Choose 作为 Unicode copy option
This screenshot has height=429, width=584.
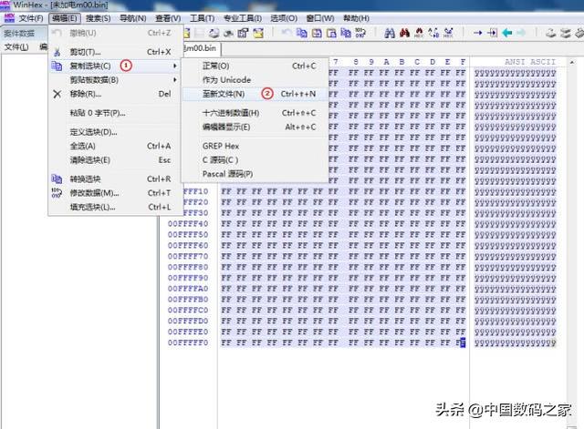(x=255, y=80)
